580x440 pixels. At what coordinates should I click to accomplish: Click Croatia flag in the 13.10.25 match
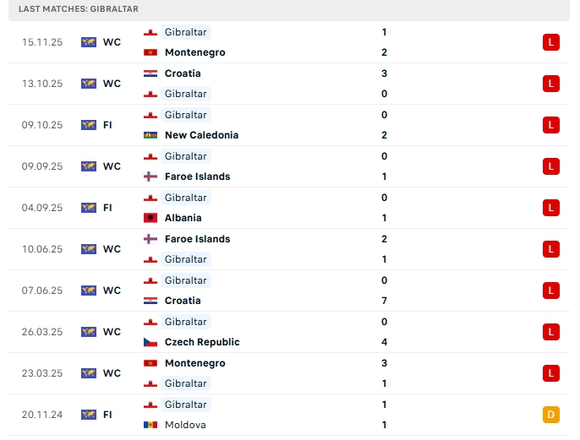point(150,73)
